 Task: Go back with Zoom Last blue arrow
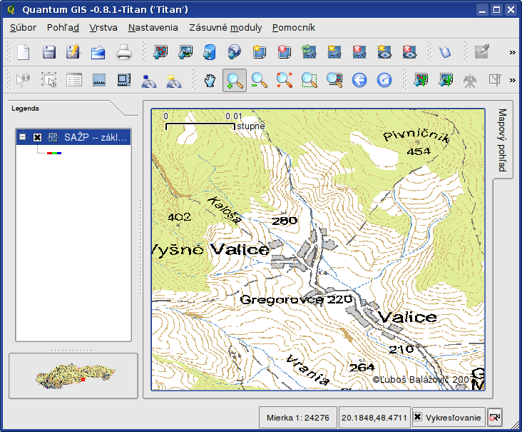click(359, 81)
